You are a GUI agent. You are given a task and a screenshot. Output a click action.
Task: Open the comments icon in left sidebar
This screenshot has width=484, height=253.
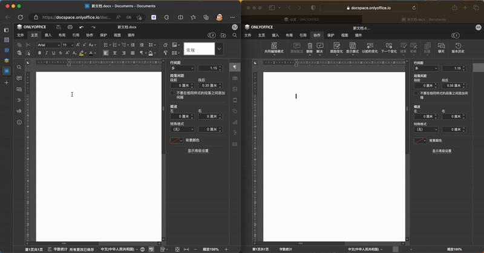tap(19, 78)
